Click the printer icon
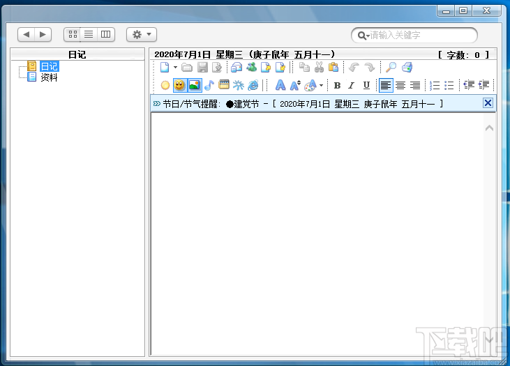The width and height of the screenshot is (510, 366). point(407,68)
